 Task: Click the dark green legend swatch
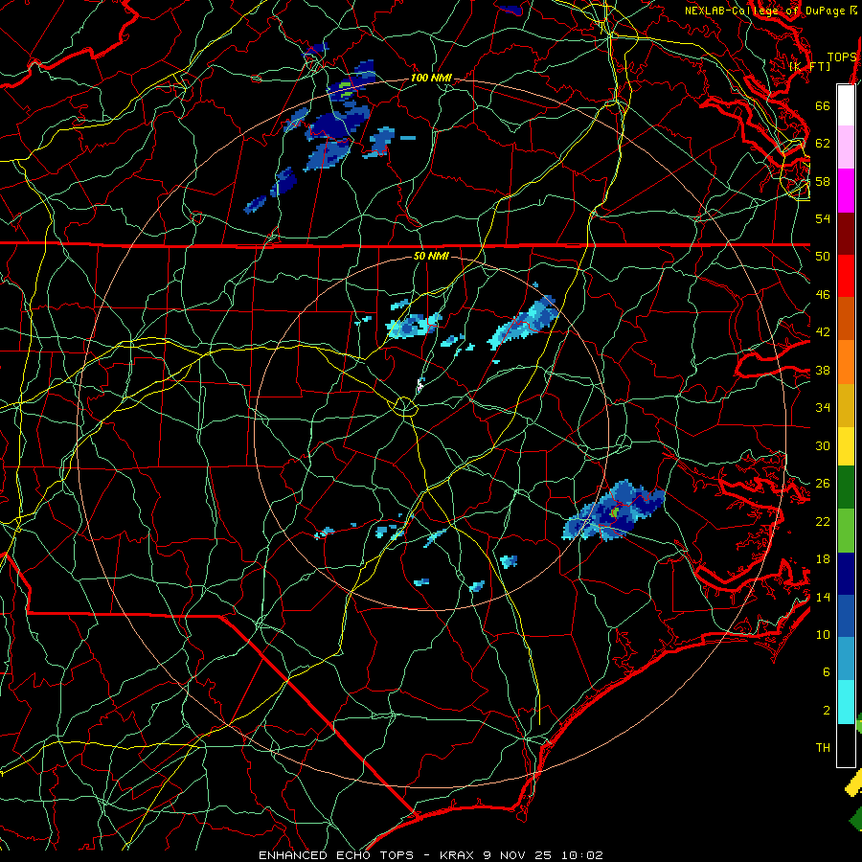click(846, 487)
